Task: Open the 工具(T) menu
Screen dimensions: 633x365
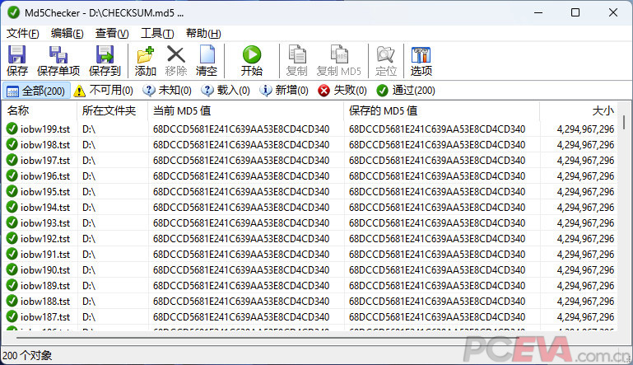Action: (157, 34)
